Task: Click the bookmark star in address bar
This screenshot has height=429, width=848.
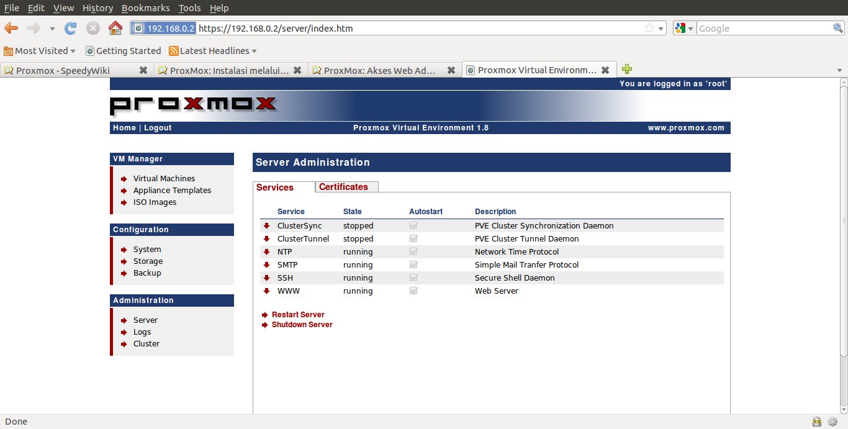Action: [649, 28]
